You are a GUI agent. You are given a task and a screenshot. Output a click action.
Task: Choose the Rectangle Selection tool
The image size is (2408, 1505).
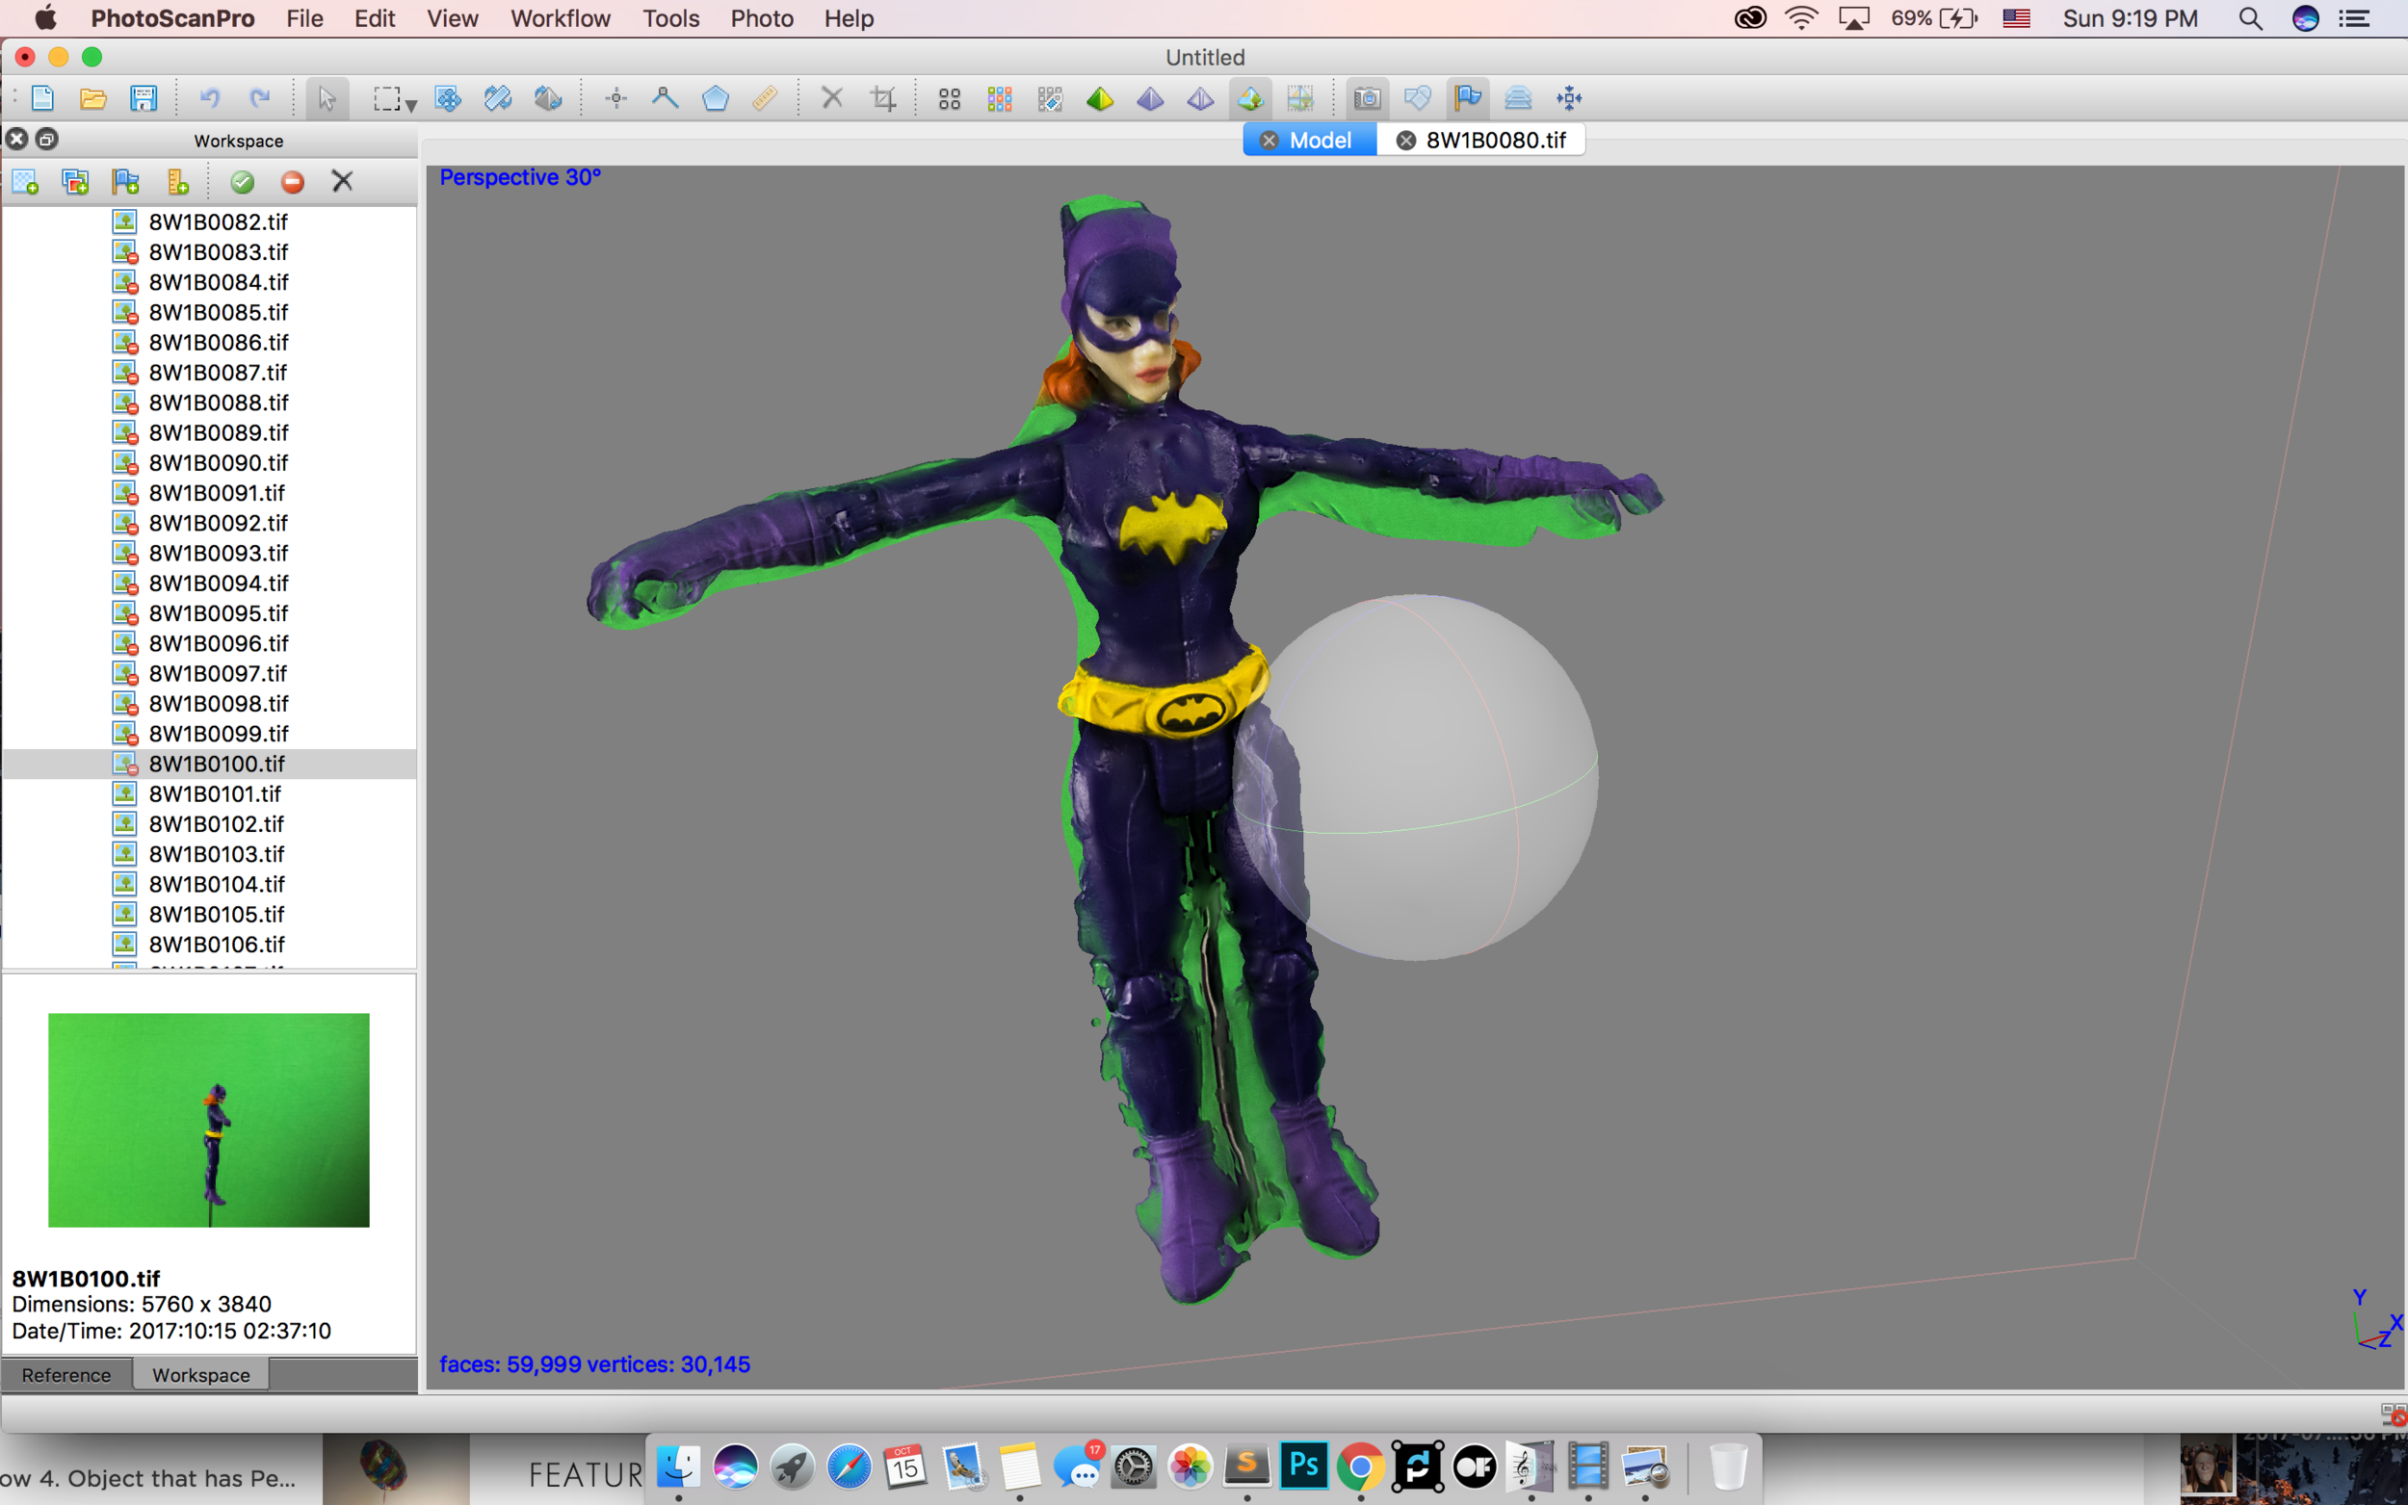coord(385,97)
